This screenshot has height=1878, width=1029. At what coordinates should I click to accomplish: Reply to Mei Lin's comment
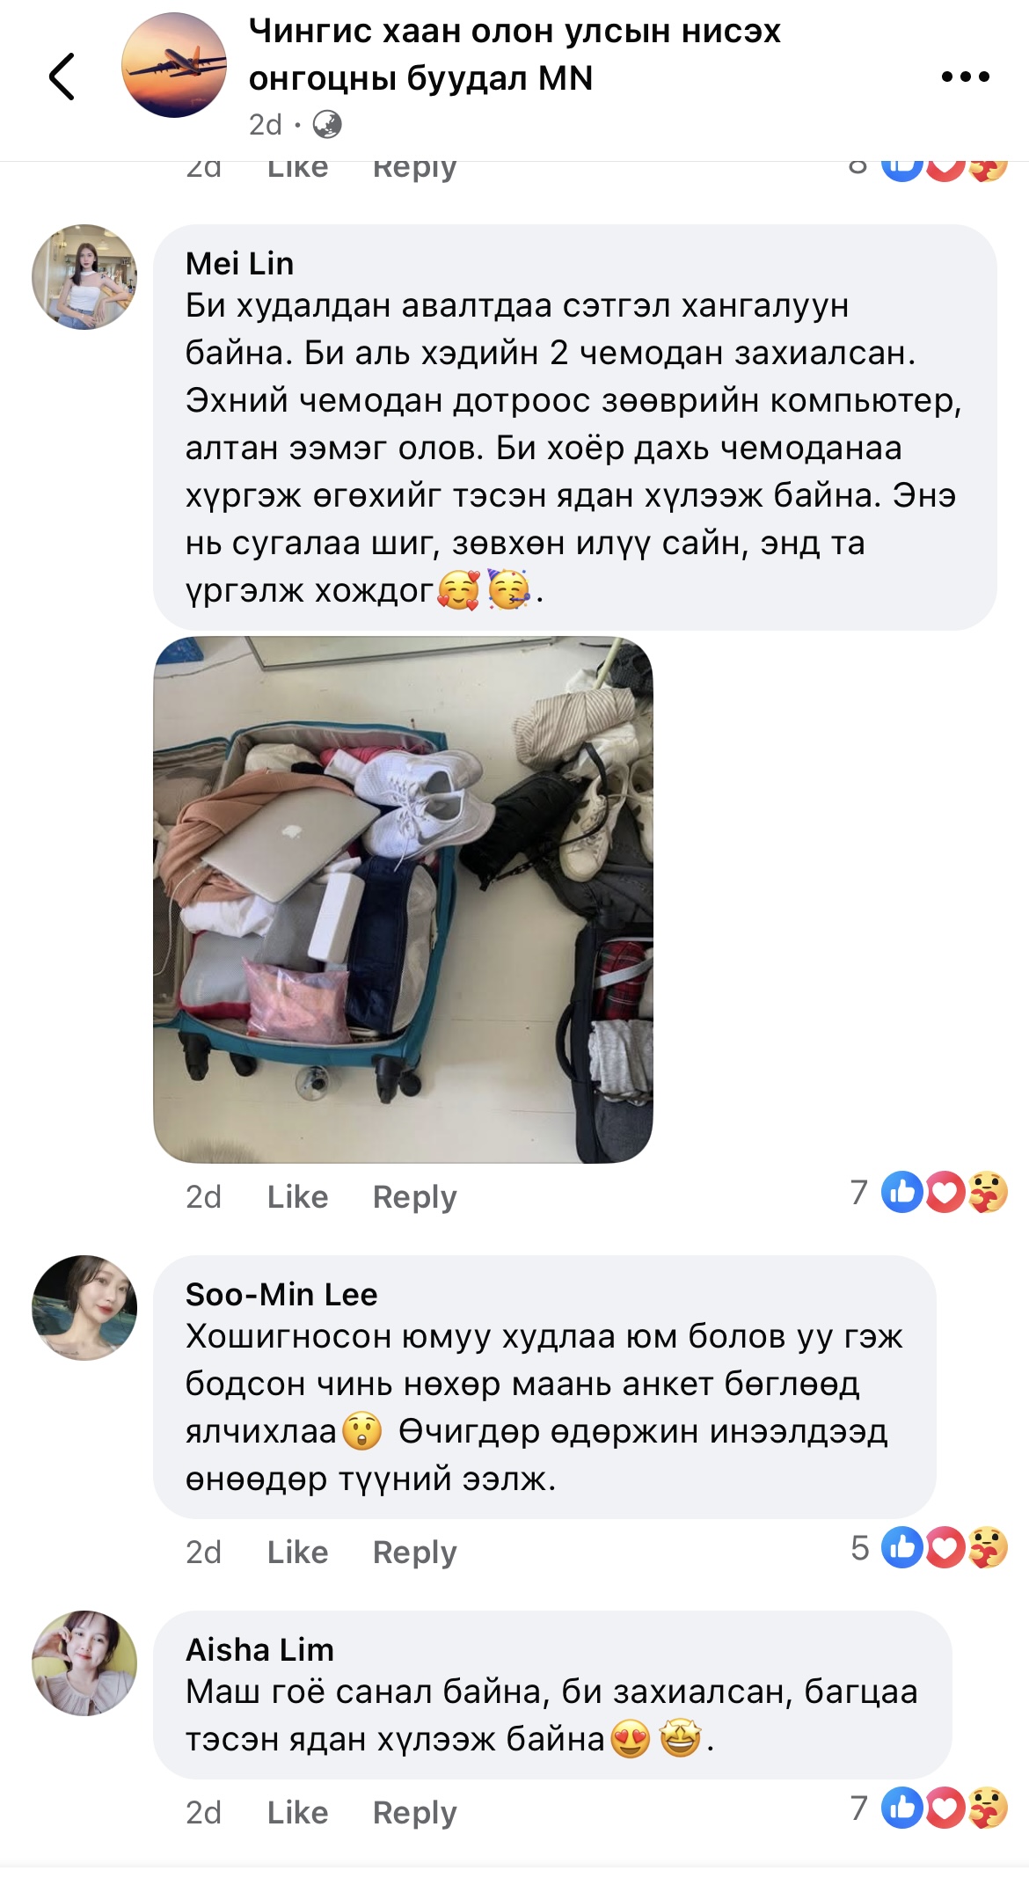pos(414,1197)
